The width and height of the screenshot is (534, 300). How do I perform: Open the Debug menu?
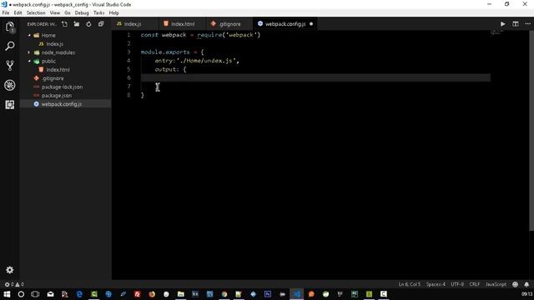pyautogui.click(x=82, y=13)
